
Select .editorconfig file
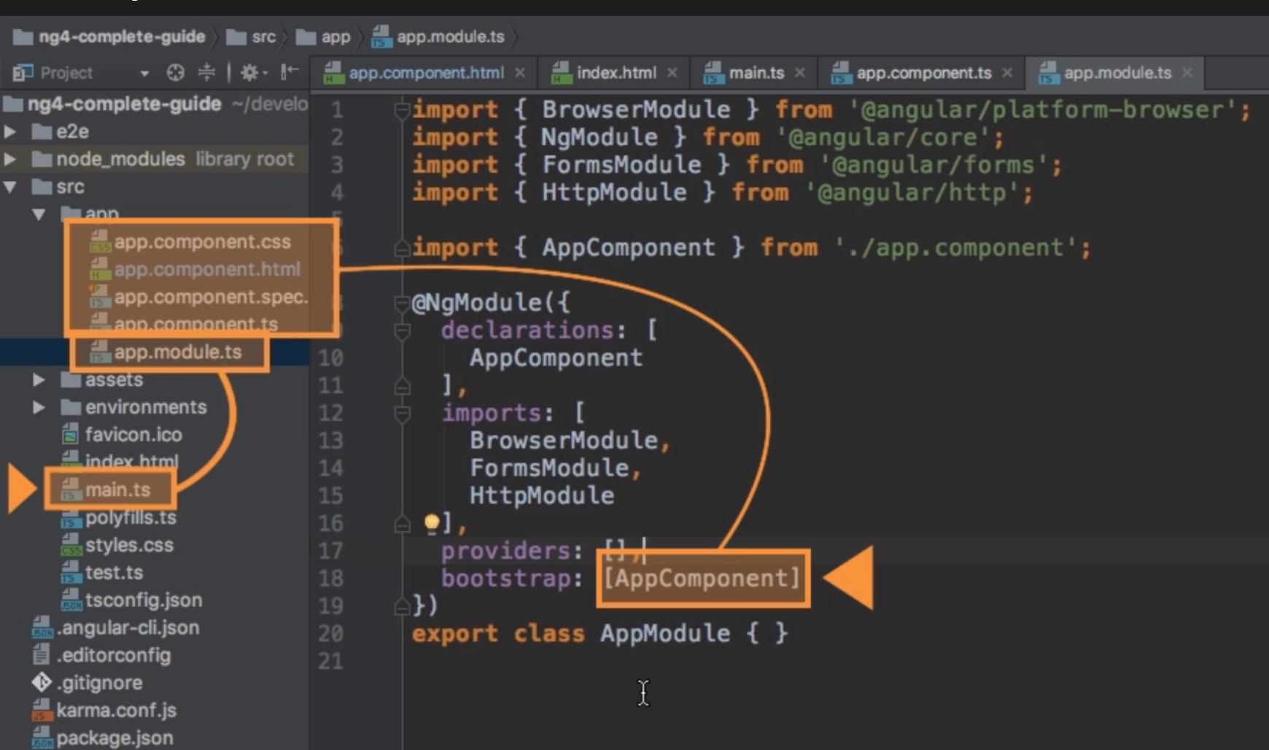113,655
